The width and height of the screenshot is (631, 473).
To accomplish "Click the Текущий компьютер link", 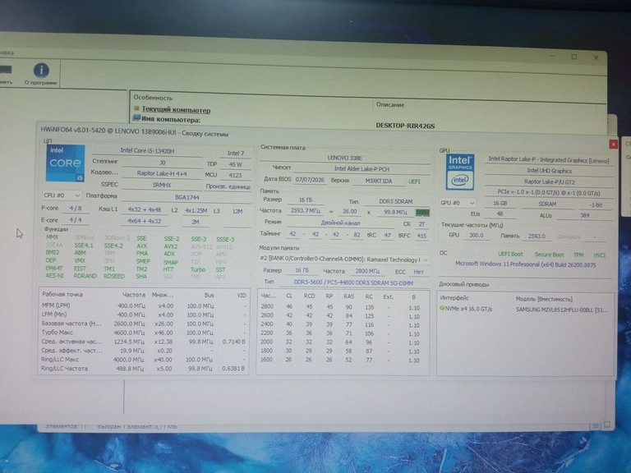I will 176,109.
